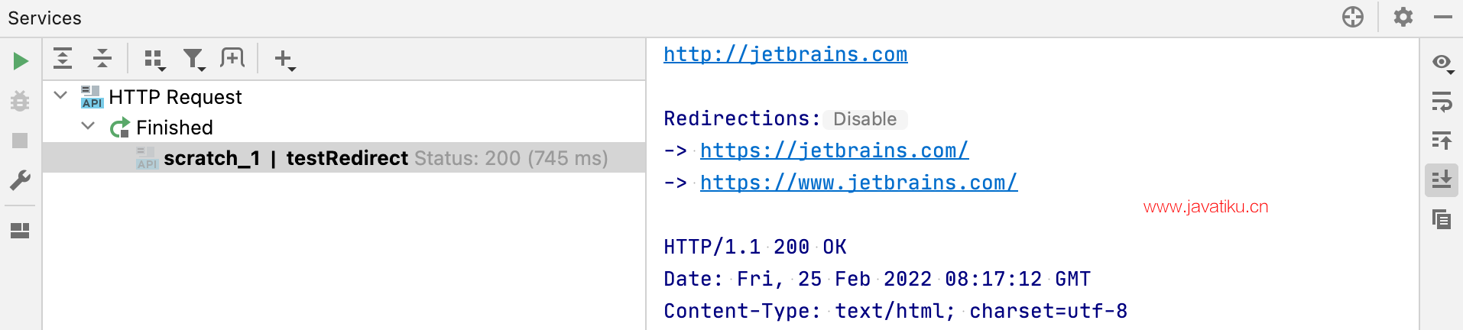Image resolution: width=1463 pixels, height=330 pixels.
Task: Collapse the Finished tree node
Action: click(88, 126)
